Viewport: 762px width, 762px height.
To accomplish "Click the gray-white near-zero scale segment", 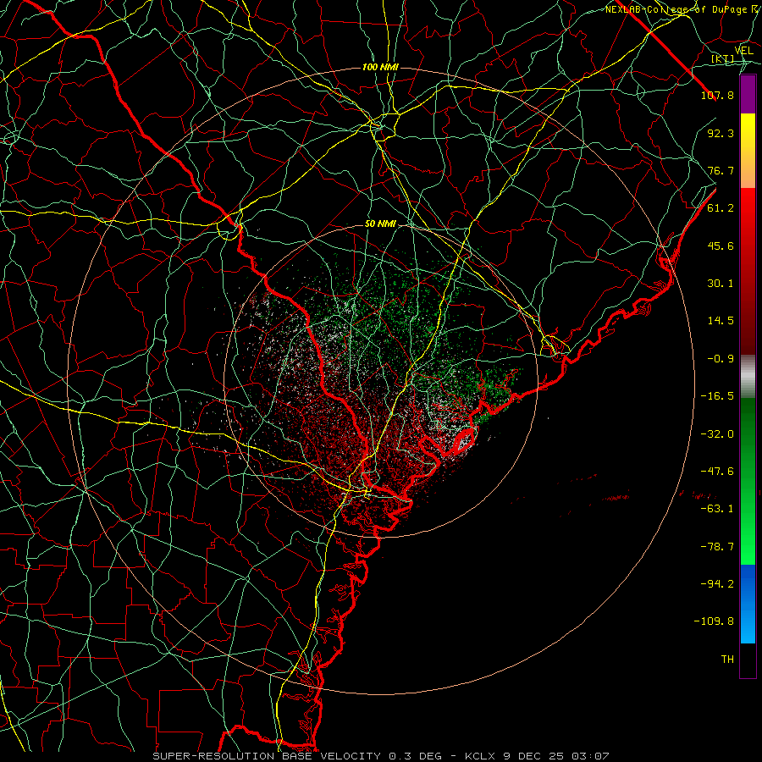I will tap(748, 377).
